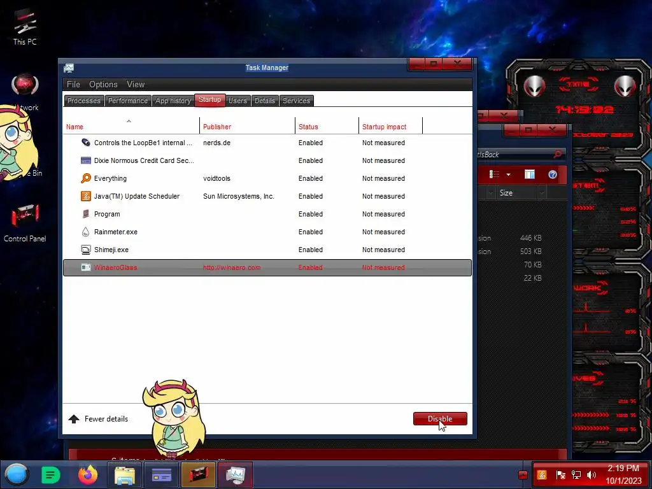Click the help icon in Explorer window
Image resolution: width=652 pixels, height=489 pixels.
tap(552, 174)
